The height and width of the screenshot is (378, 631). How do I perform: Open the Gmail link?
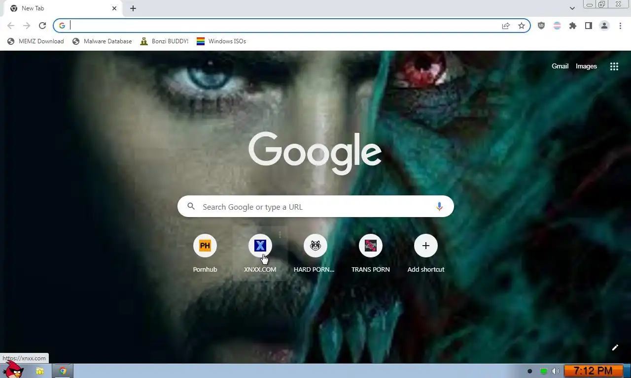(x=560, y=66)
